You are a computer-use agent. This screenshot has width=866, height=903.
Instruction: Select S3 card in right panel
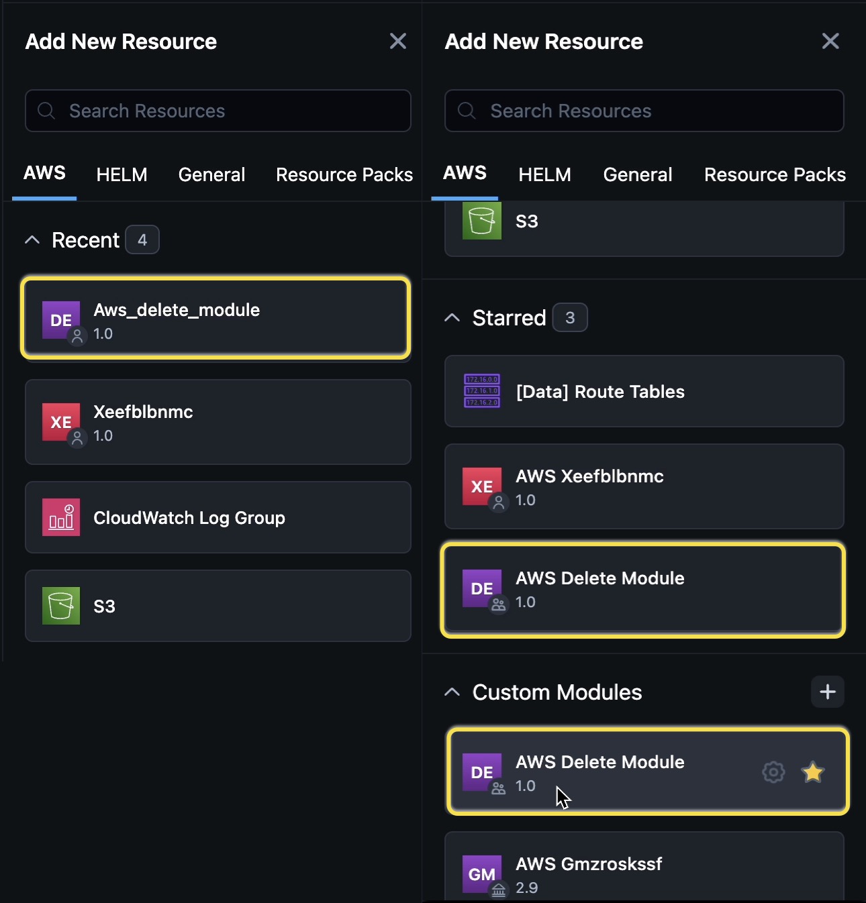(x=644, y=229)
